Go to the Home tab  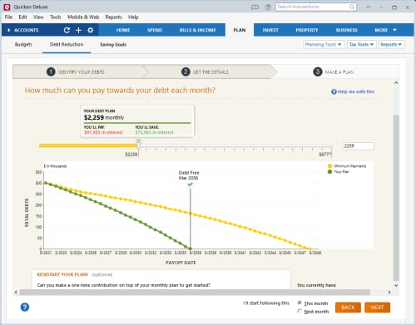[x=123, y=30]
